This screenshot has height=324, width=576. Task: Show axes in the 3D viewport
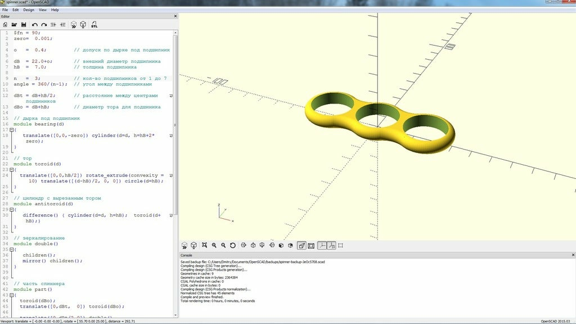click(x=321, y=245)
